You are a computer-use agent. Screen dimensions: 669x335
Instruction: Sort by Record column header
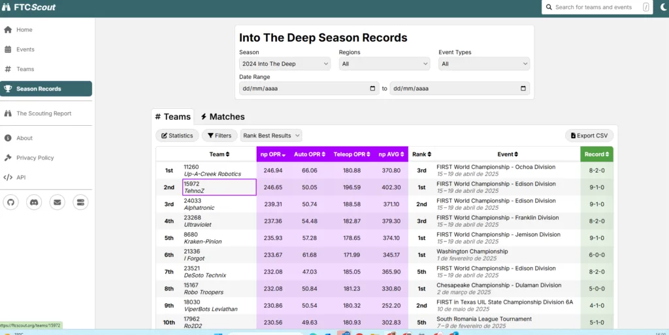[597, 154]
